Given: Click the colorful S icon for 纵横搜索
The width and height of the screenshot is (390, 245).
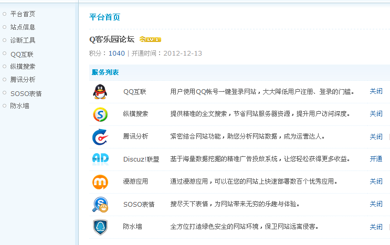Looking at the screenshot, I should 100,114.
